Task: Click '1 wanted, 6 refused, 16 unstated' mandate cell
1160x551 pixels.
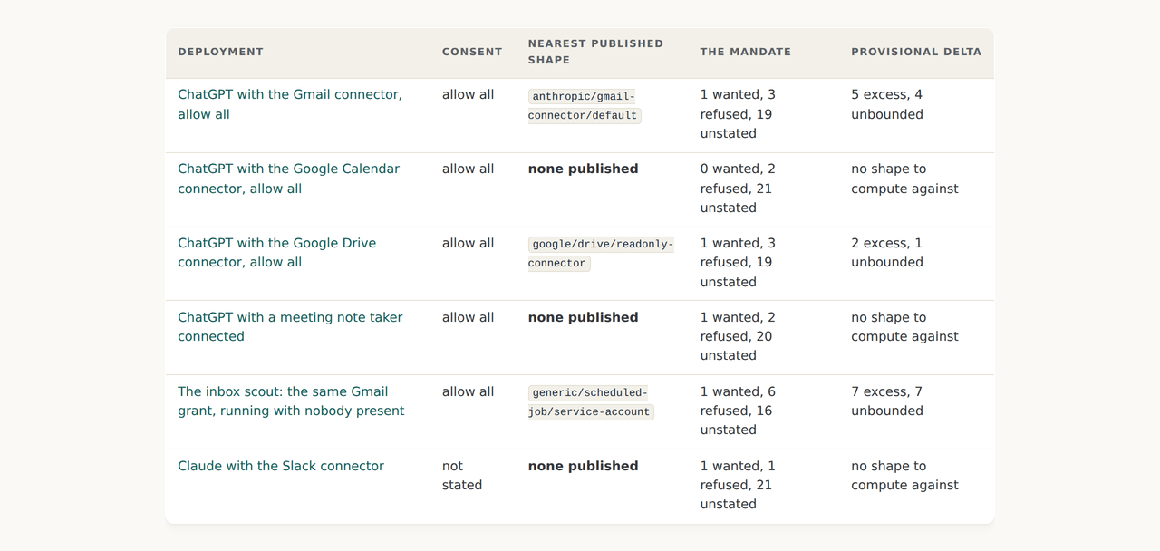Action: [x=738, y=411]
